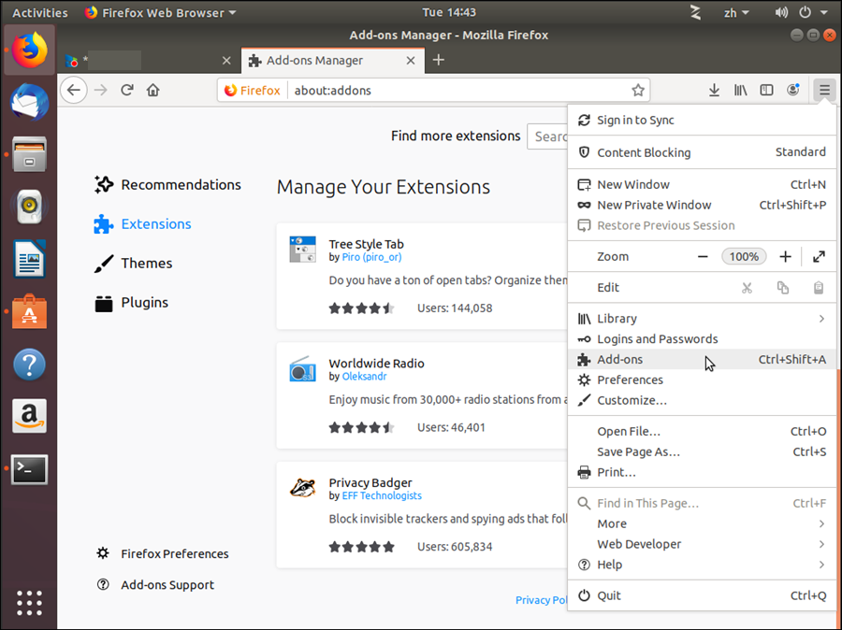The image size is (842, 630).
Task: Toggle the sidebar view toolbar icon
Action: coord(766,91)
